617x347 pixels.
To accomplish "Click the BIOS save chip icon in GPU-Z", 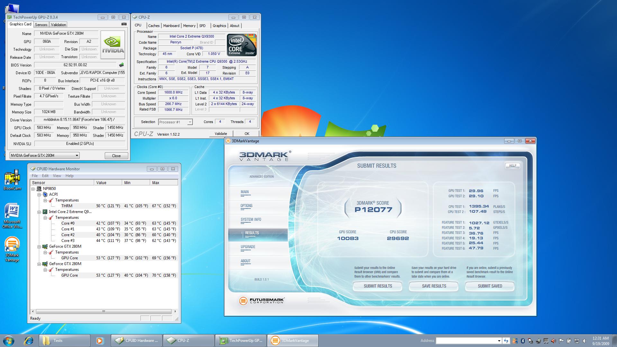I will (121, 65).
